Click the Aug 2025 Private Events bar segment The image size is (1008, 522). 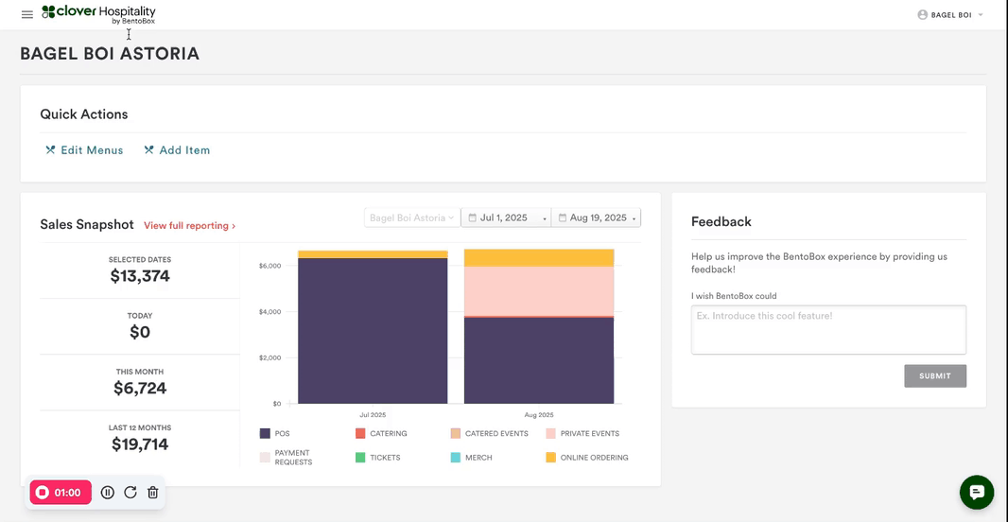[x=539, y=291]
